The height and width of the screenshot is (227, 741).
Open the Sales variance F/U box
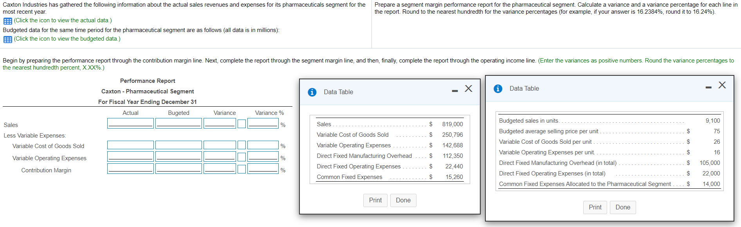[x=242, y=124]
